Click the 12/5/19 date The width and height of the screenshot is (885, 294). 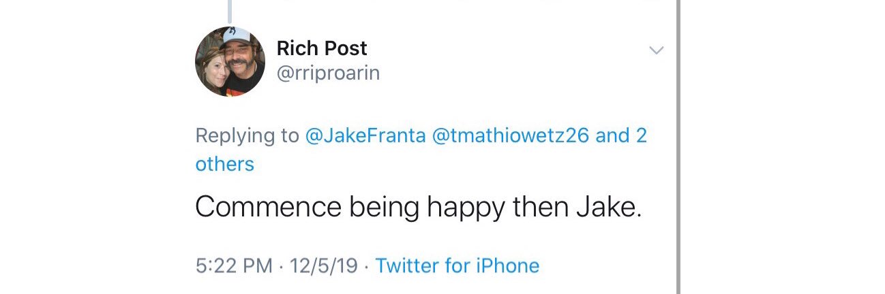point(323,265)
